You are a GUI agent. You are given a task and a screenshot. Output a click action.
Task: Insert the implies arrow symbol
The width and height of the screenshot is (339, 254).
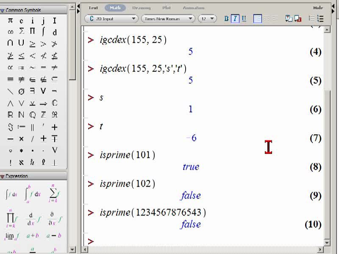click(43, 104)
